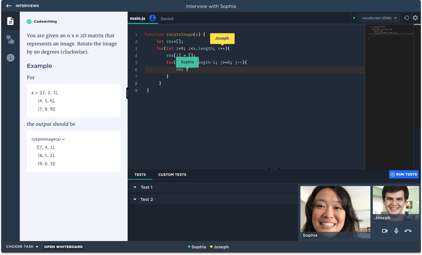Click the user avatar beside main.js
The width and height of the screenshot is (422, 255).
click(x=153, y=18)
